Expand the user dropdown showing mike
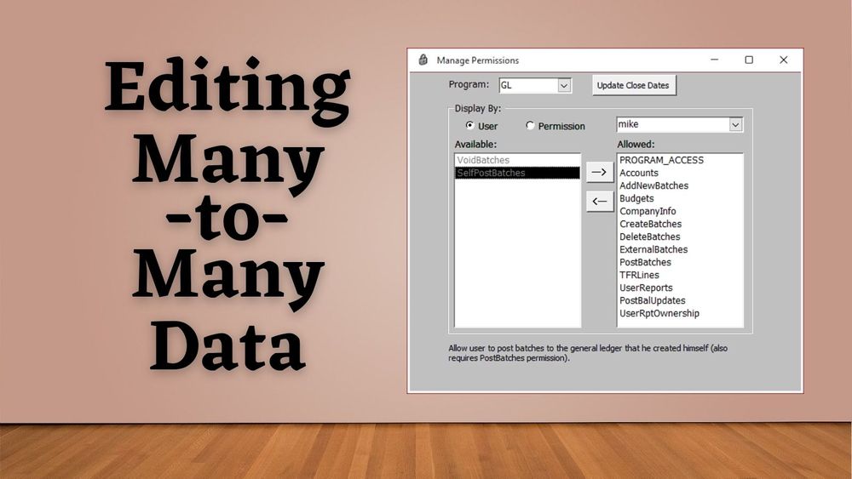The image size is (852, 479). coord(735,125)
